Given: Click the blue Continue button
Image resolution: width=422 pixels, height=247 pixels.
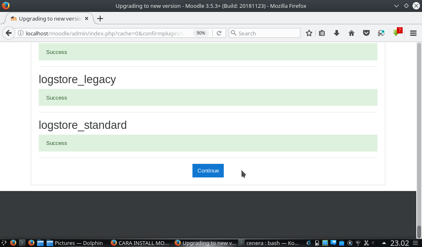Looking at the screenshot, I should 208,171.
